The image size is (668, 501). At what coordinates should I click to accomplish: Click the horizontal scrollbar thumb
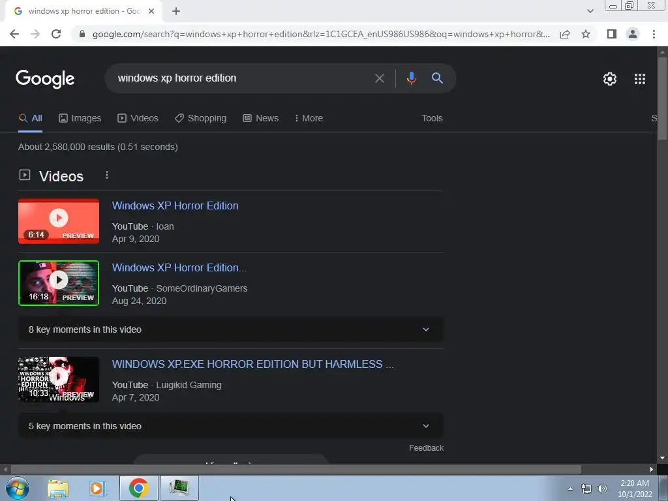(296, 470)
